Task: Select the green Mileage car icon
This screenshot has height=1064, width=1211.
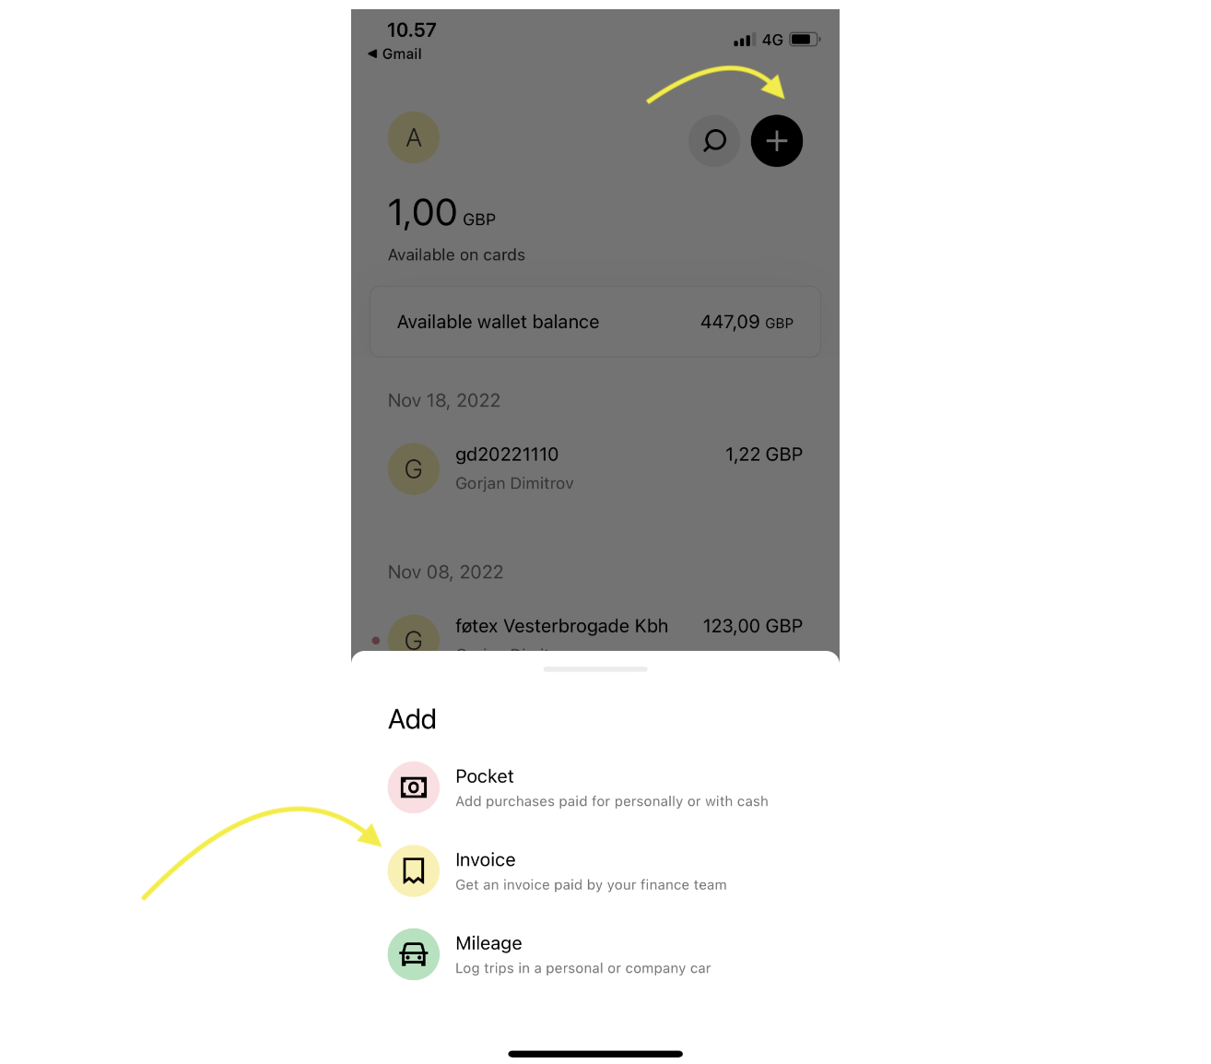Action: 414,954
